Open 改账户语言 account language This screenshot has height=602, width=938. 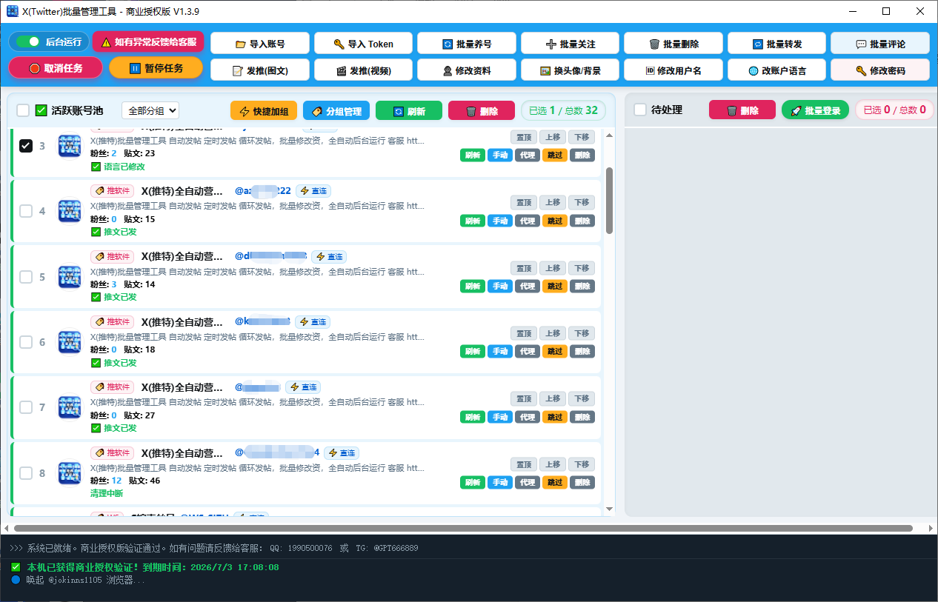point(776,70)
